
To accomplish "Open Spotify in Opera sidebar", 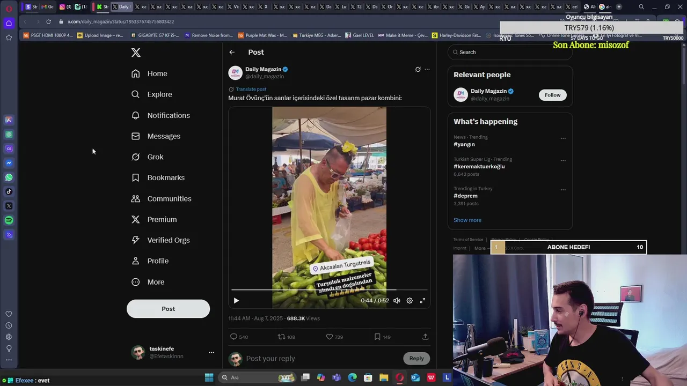I will tap(9, 220).
